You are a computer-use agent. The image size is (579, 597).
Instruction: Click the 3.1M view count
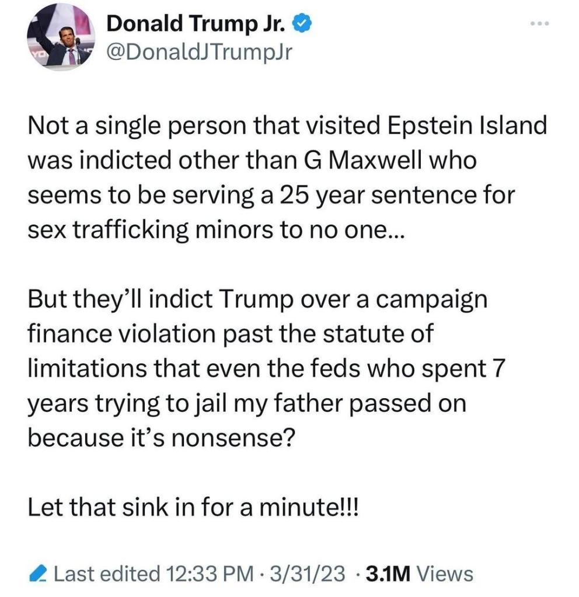point(389,574)
